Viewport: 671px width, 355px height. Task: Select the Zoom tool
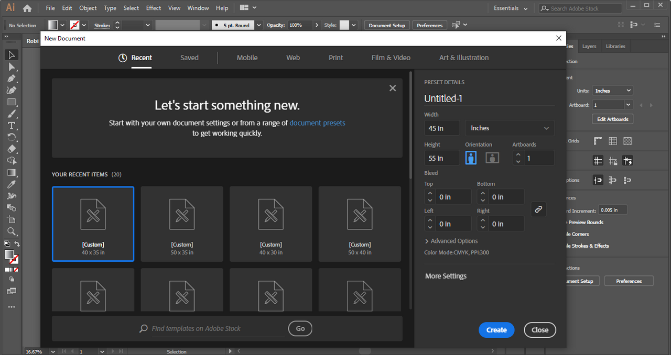click(x=12, y=231)
